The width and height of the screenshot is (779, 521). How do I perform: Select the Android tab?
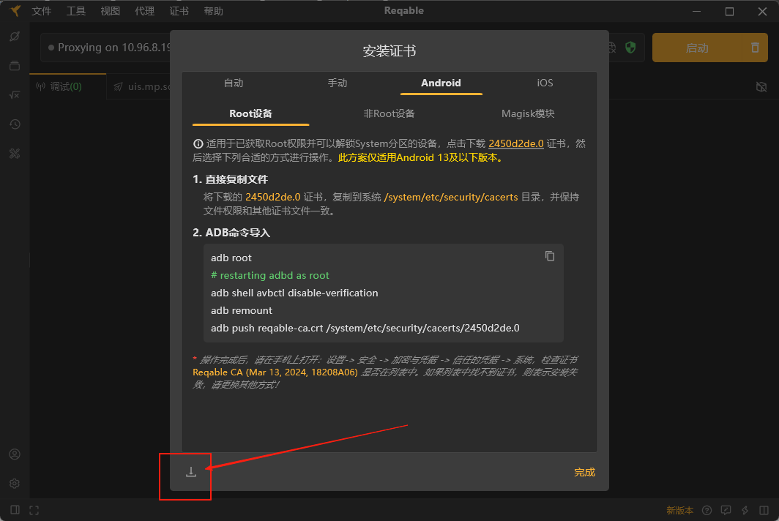pos(441,83)
